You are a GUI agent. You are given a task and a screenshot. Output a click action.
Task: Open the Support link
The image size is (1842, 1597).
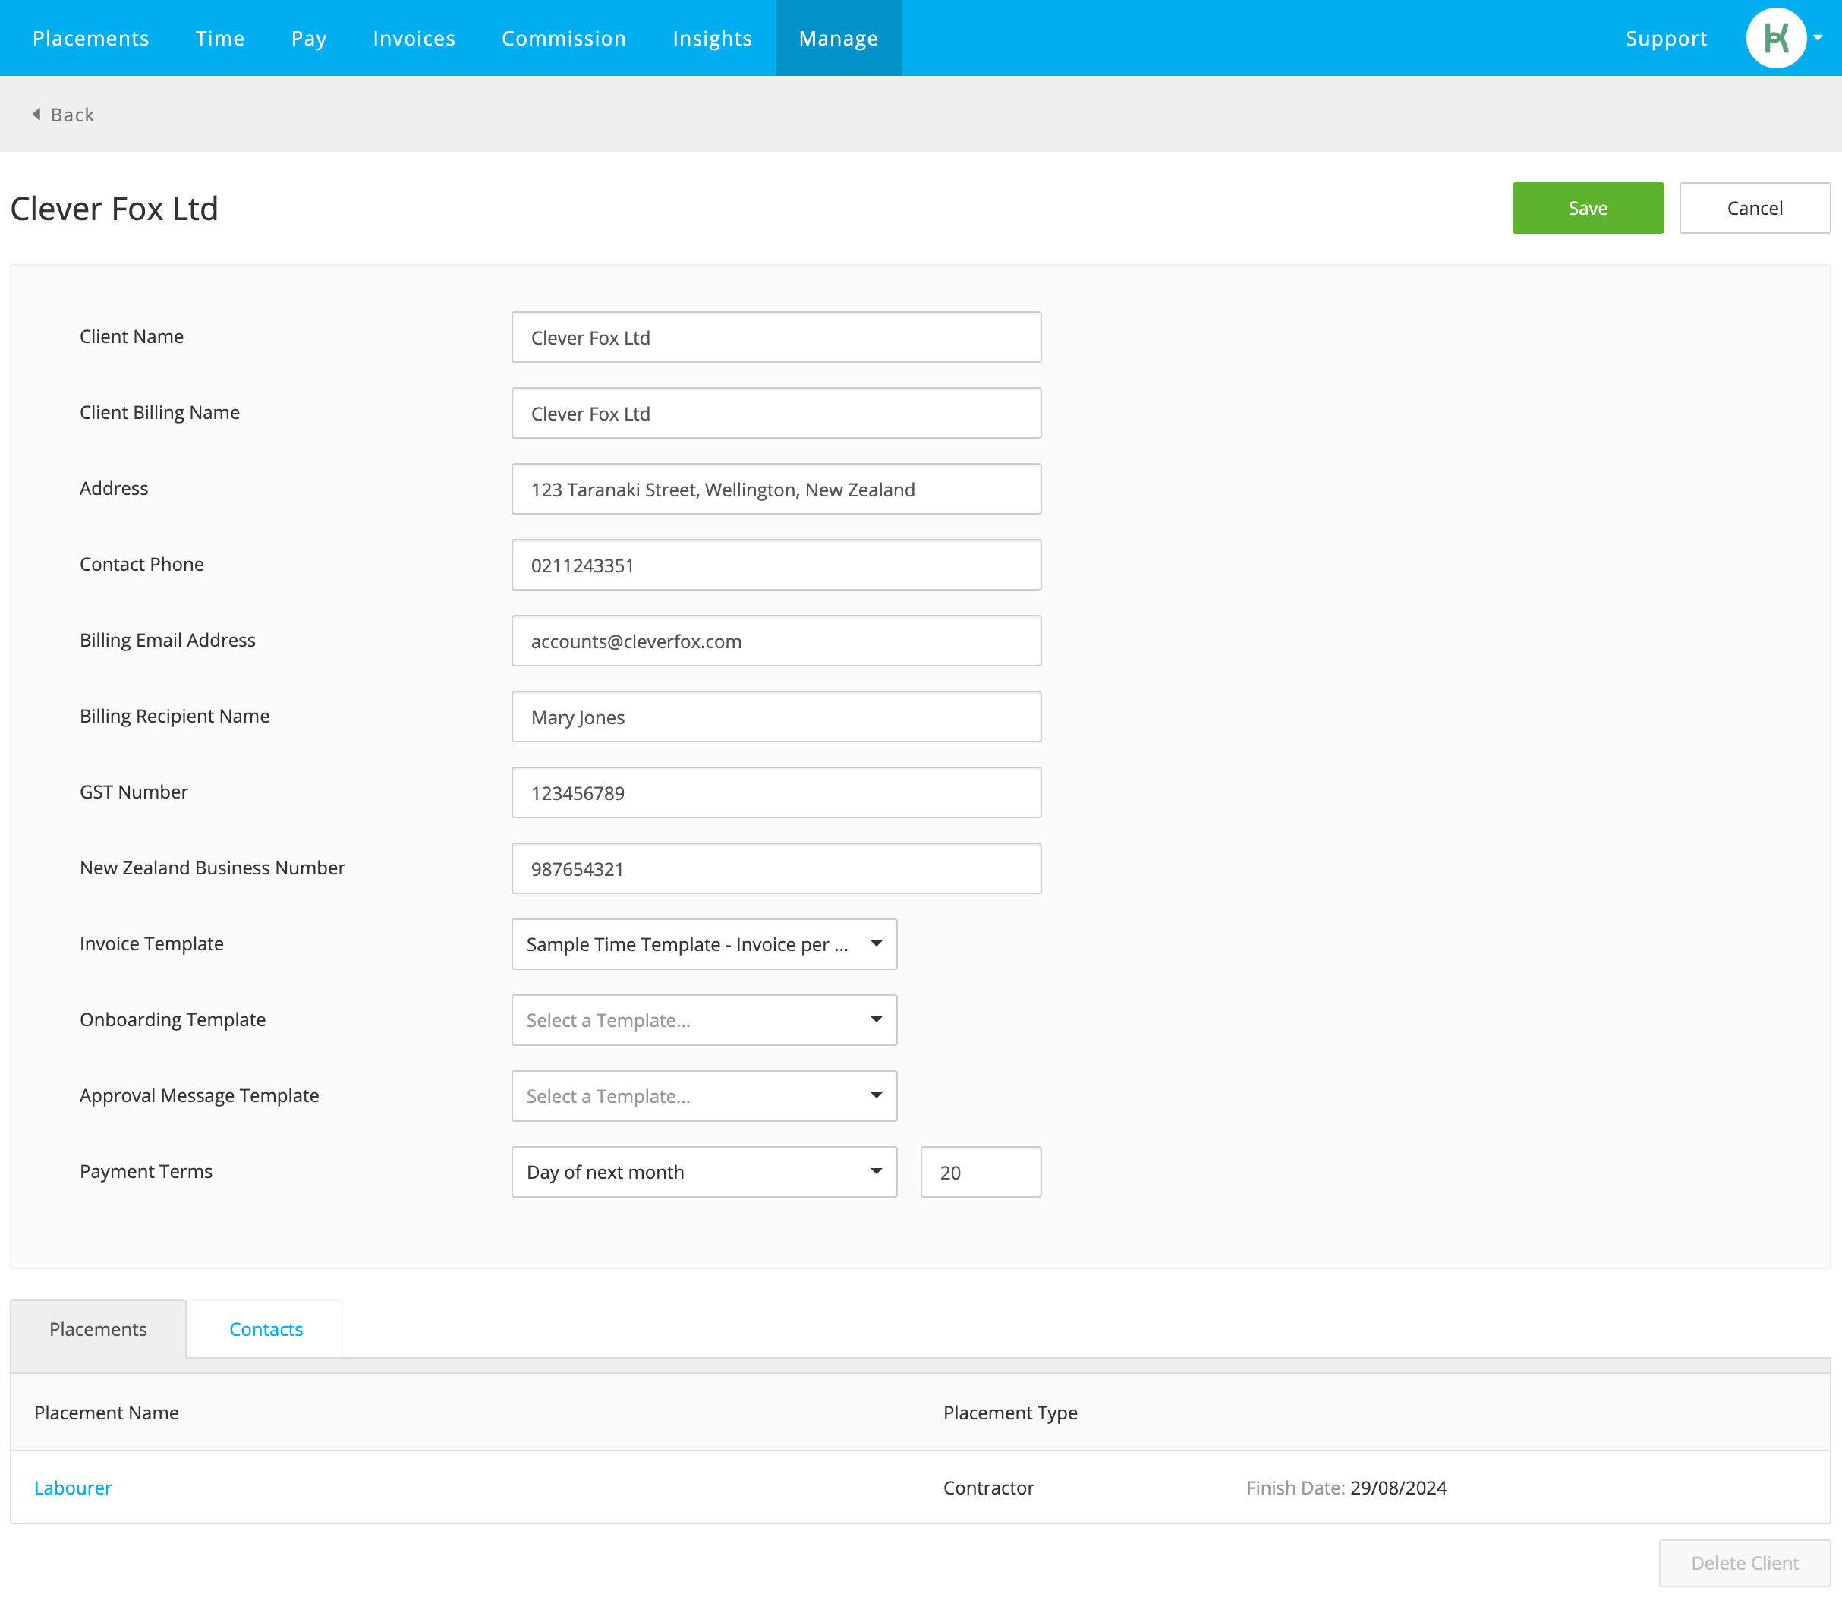pos(1666,37)
